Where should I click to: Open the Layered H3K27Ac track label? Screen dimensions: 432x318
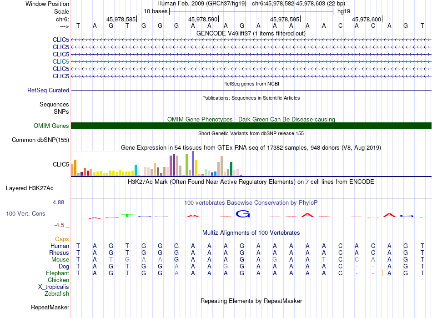(30, 188)
